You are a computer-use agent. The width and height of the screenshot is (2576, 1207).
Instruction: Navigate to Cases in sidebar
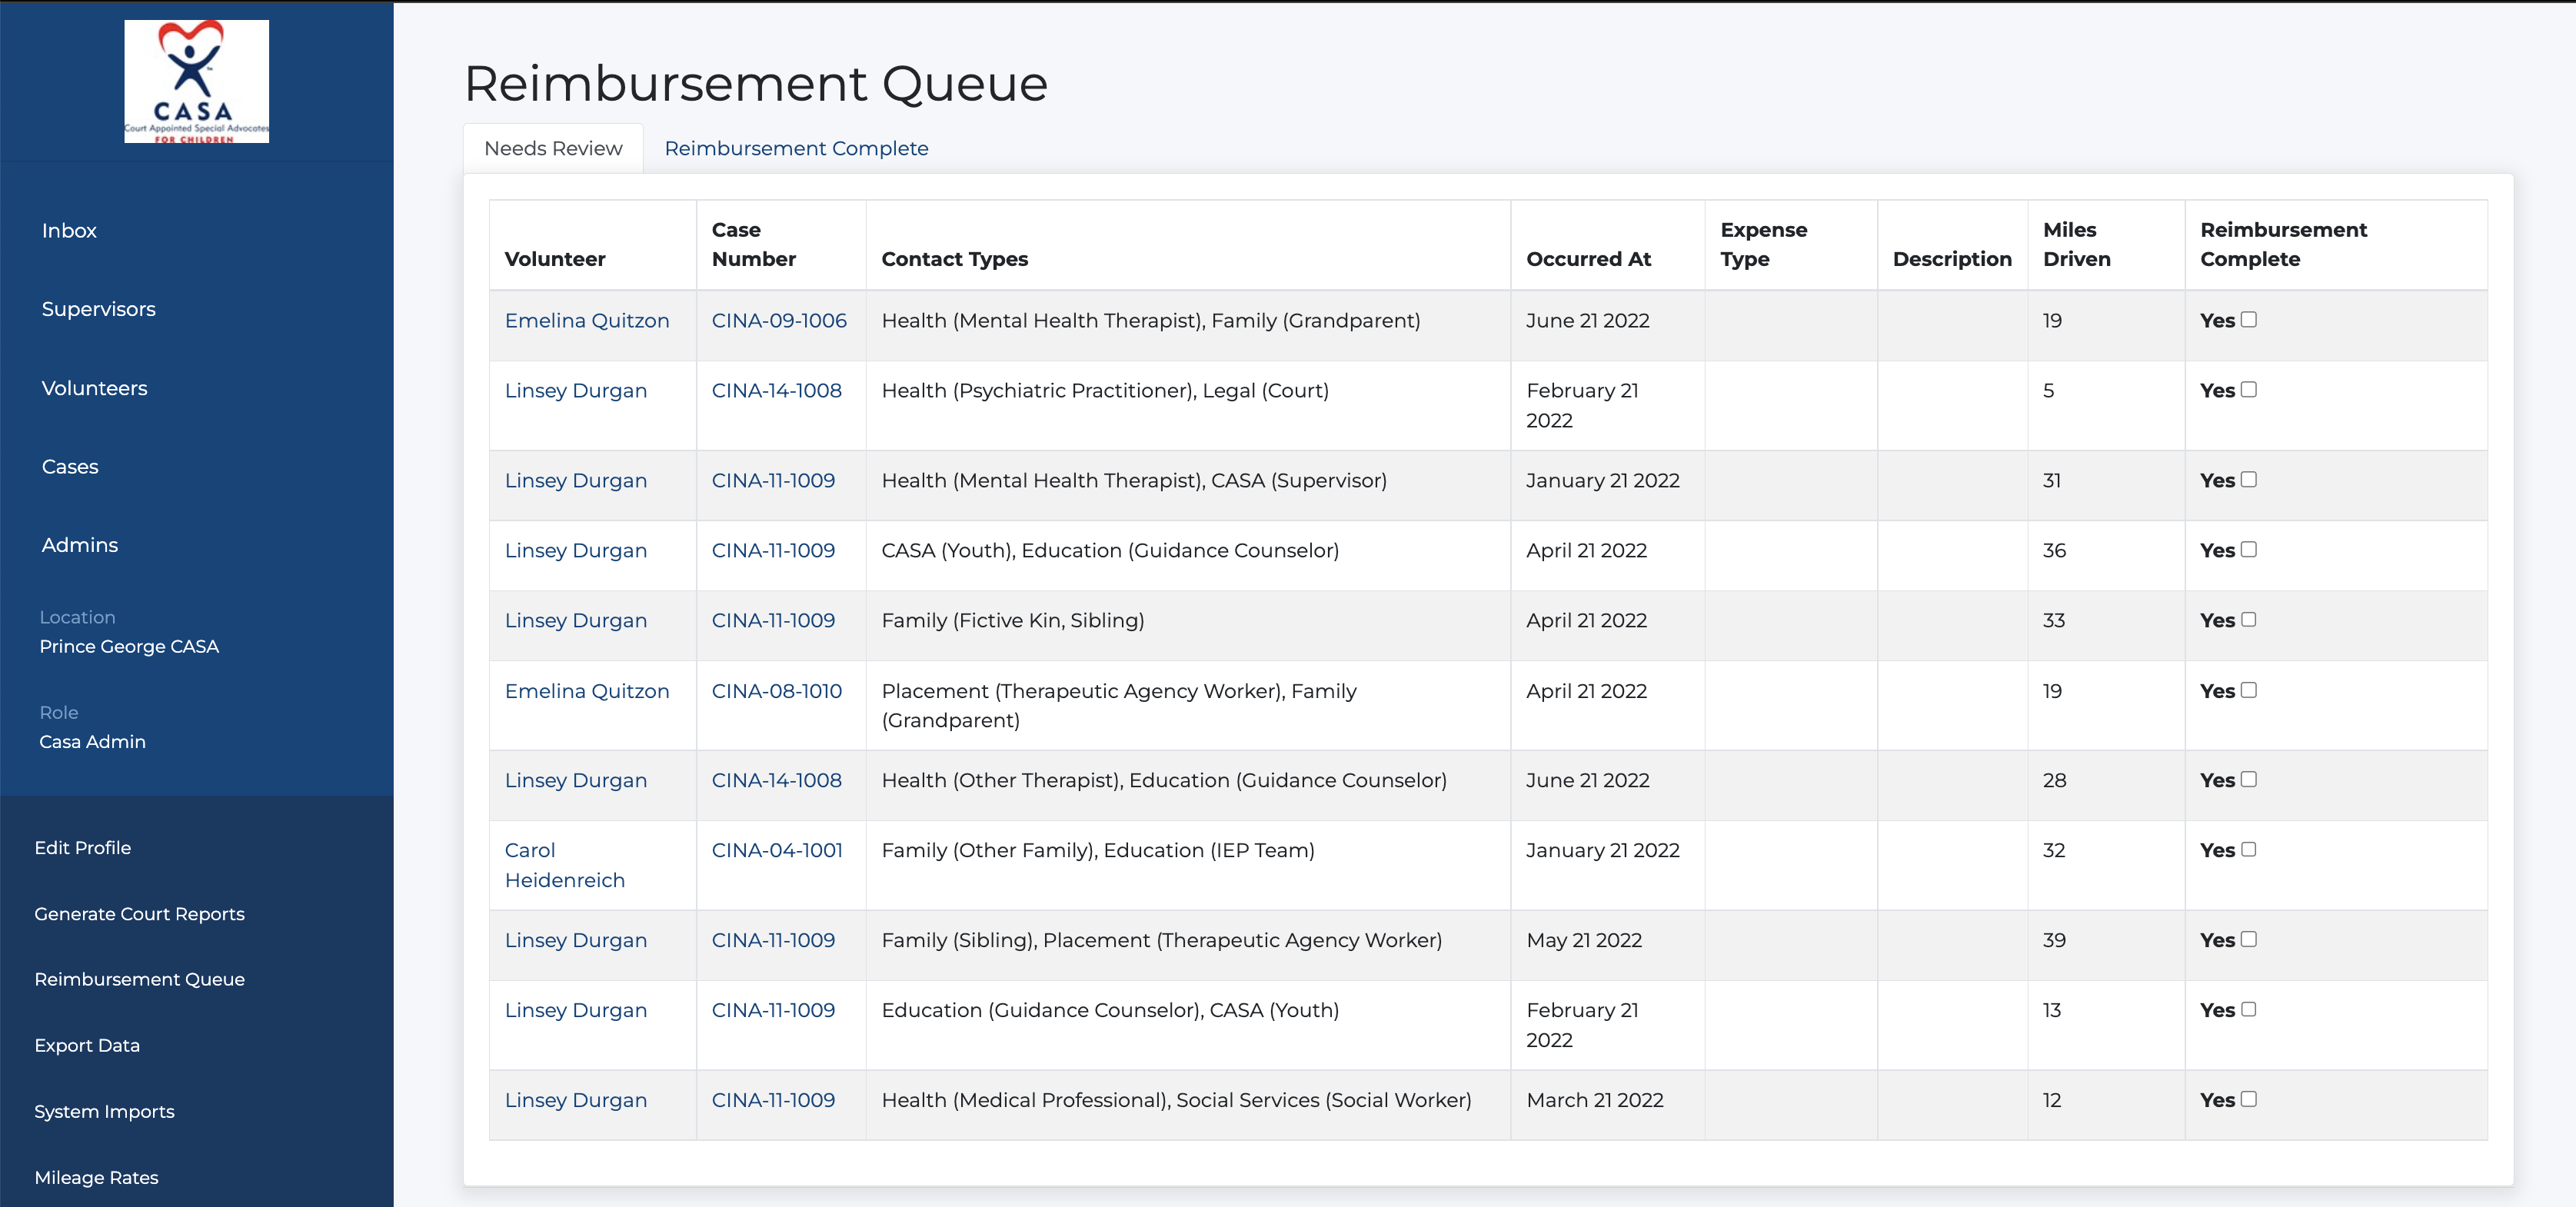click(70, 466)
